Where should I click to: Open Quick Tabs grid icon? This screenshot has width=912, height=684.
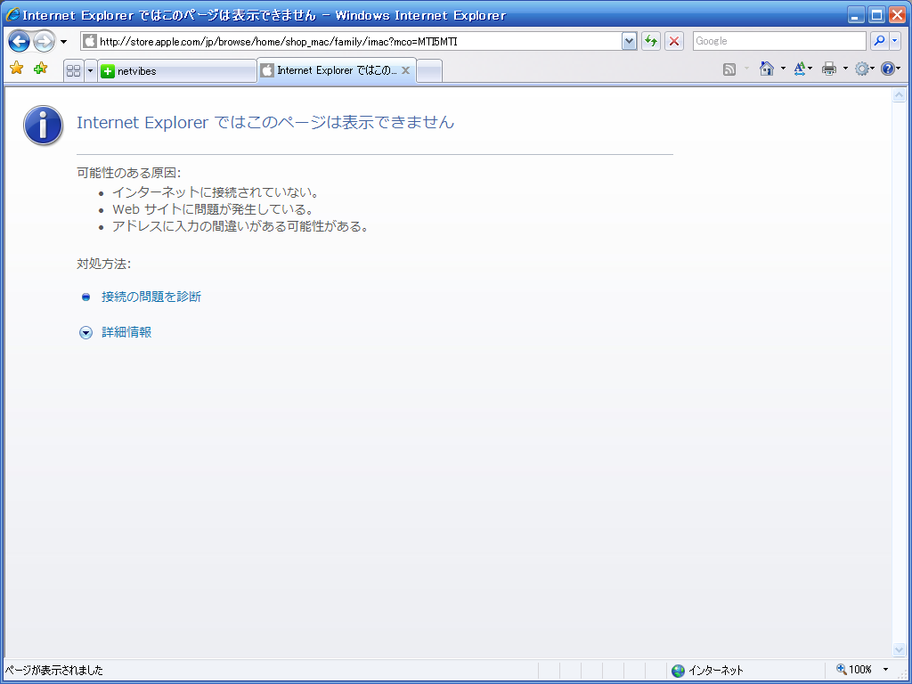[x=73, y=71]
